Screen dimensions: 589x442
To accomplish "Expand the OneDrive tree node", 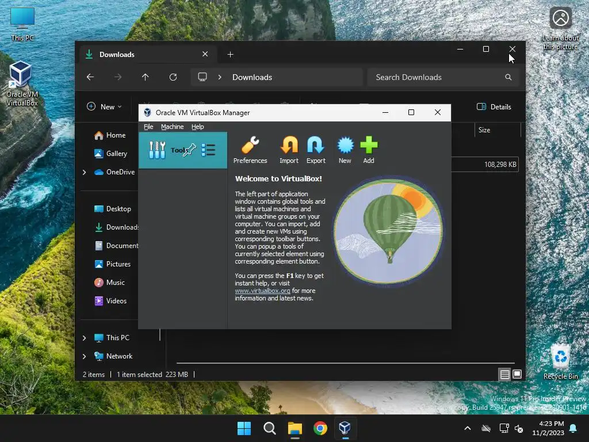I will [85, 172].
